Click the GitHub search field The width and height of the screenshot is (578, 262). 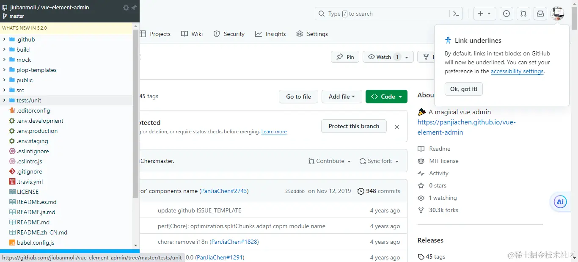(x=383, y=14)
